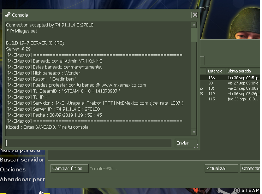
Task: Click console line with www.mxemexico.com
Action: (x=76, y=85)
